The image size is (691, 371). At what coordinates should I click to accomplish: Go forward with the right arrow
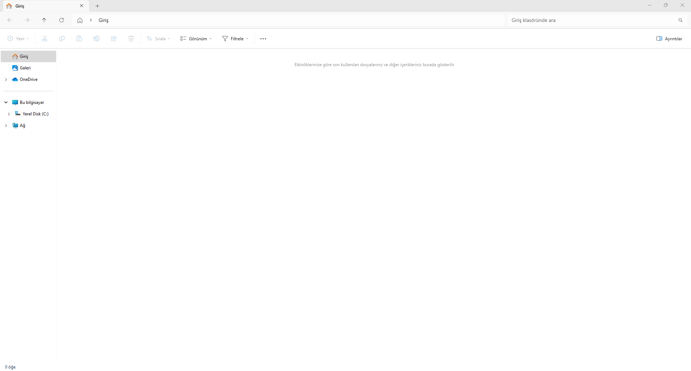click(27, 20)
